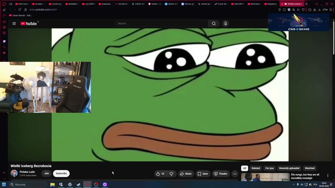
Task: Open the tab search magnifier
Action: coord(316,4)
